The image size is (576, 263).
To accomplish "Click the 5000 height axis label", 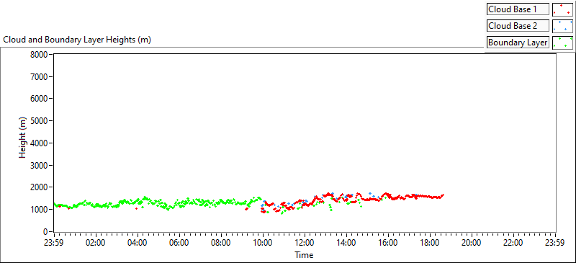I will (41, 121).
